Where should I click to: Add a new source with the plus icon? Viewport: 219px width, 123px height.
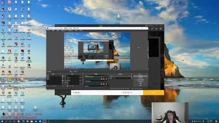click(x=63, y=86)
